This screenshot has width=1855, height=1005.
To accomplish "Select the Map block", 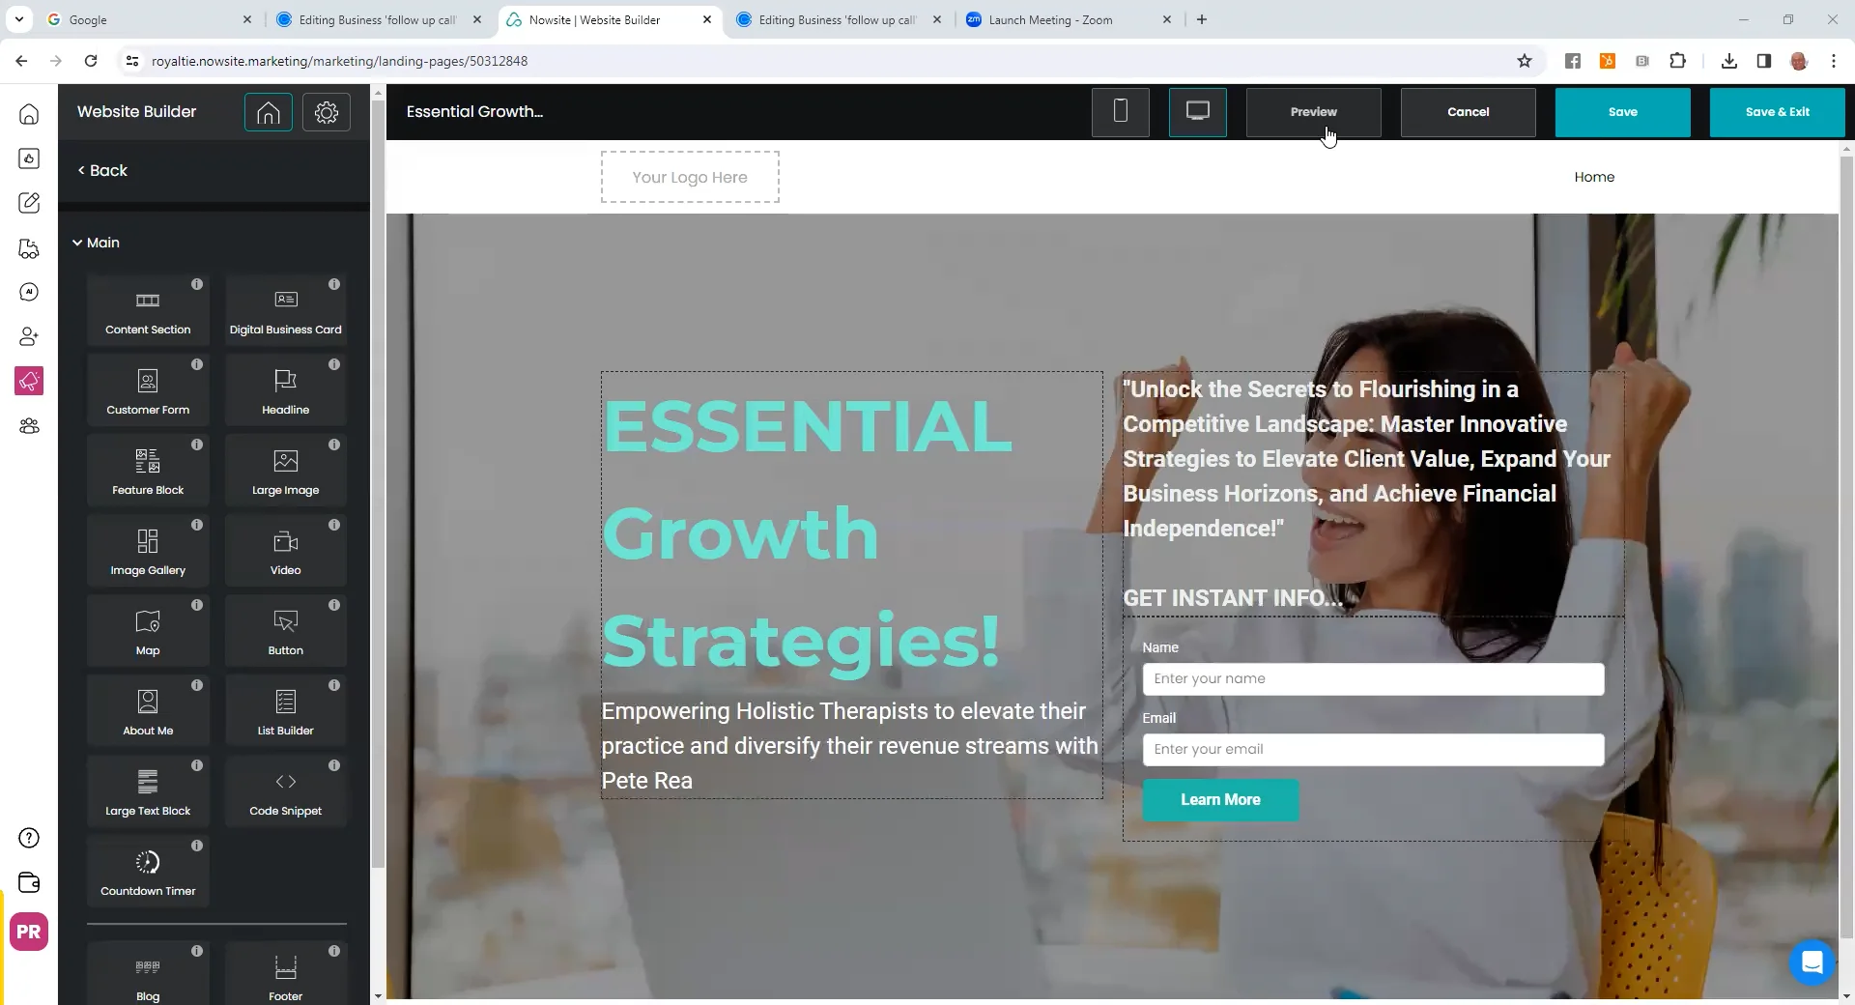I will pyautogui.click(x=148, y=631).
